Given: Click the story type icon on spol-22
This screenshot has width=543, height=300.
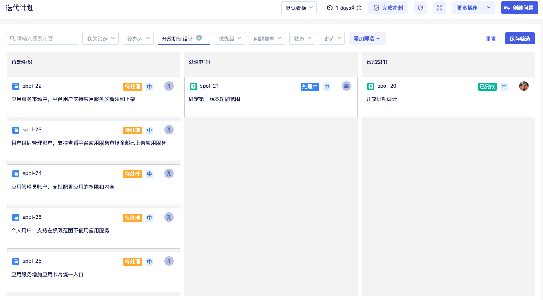Looking at the screenshot, I should click(16, 86).
